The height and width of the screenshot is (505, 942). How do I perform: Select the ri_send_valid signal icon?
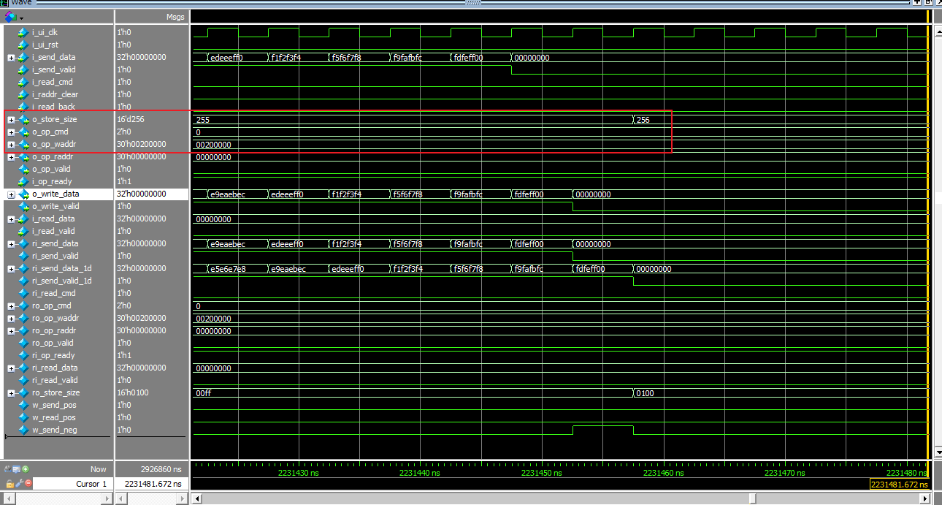(x=23, y=256)
